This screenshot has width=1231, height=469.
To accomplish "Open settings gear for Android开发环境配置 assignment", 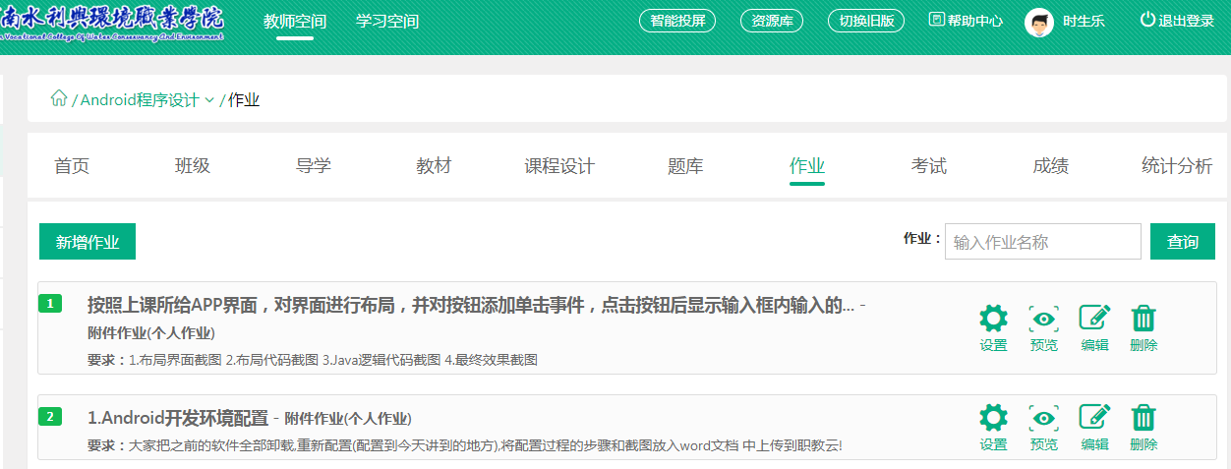I will [x=993, y=418].
